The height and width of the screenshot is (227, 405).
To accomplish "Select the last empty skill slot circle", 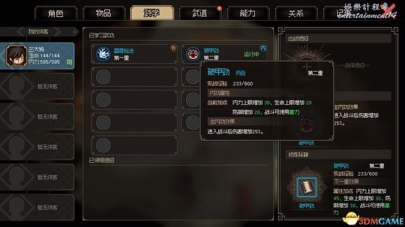I will tap(103, 145).
